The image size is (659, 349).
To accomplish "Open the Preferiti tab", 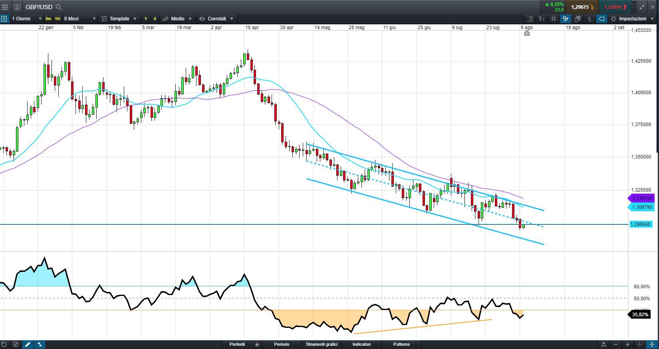I will pos(237,344).
